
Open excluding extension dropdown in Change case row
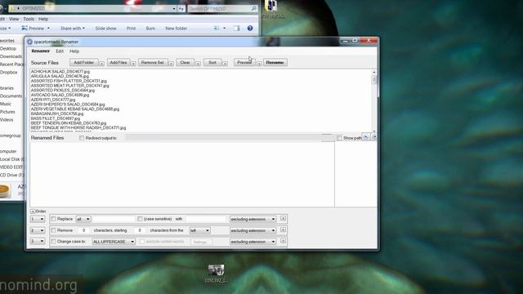point(253,242)
